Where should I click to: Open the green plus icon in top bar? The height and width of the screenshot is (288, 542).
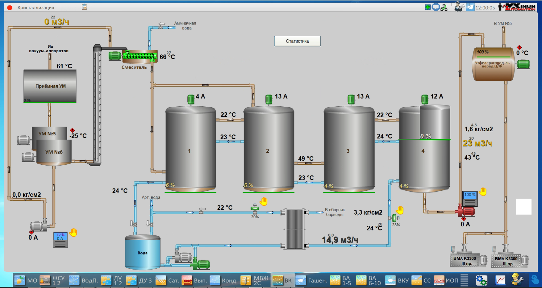(x=428, y=7)
